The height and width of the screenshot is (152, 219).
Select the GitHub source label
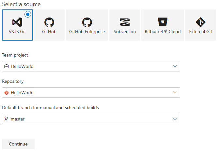coord(49,32)
